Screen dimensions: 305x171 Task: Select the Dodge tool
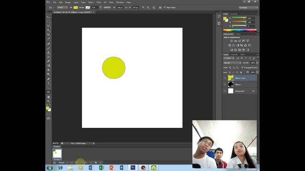tap(49, 75)
